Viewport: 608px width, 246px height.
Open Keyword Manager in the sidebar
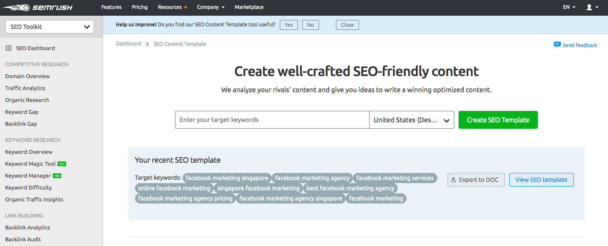[28, 176]
